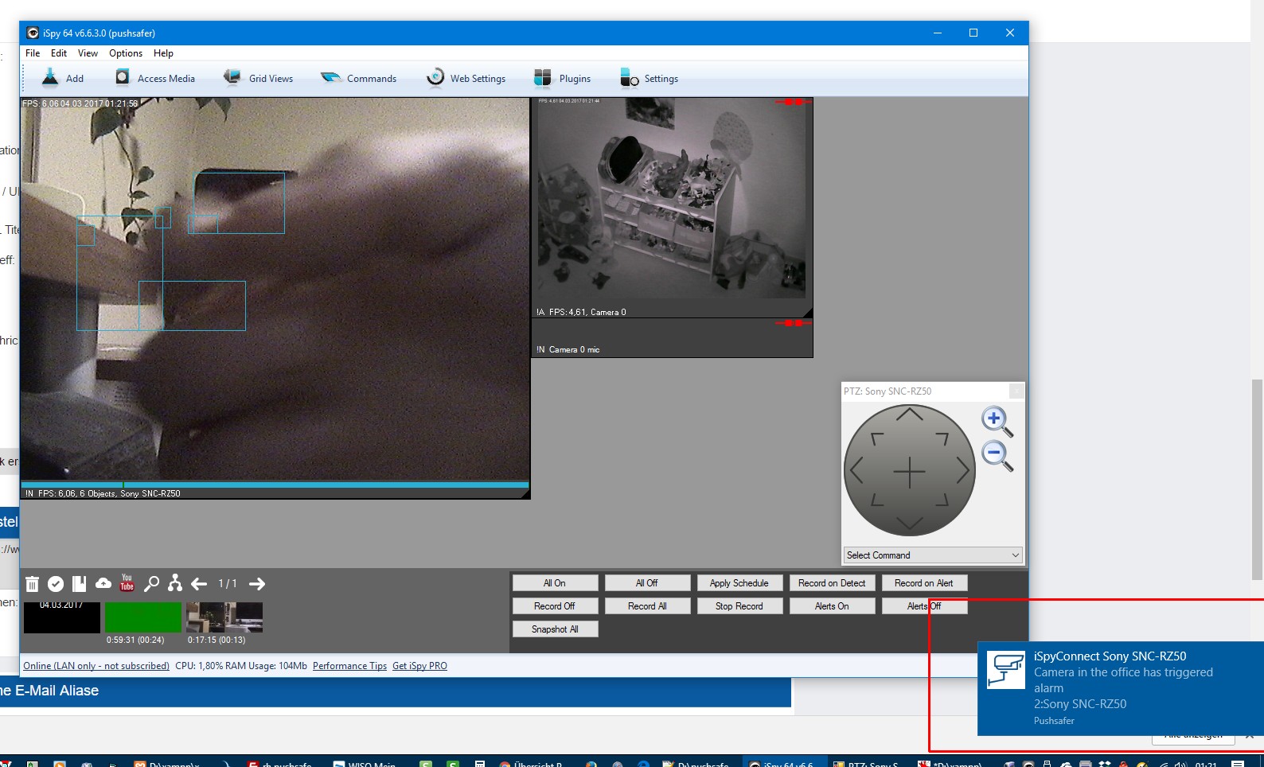Pan camera left with PTZ arrow
Viewport: 1264px width, 767px height.
coord(856,470)
